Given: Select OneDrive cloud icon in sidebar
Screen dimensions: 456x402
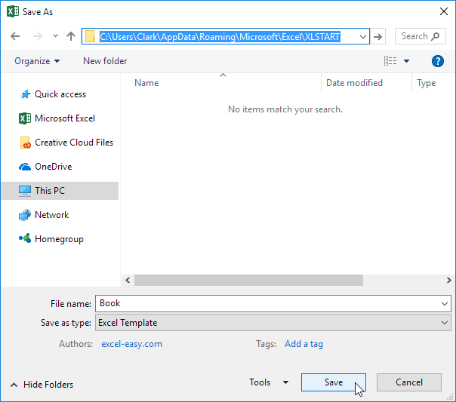Looking at the screenshot, I should click(x=25, y=167).
